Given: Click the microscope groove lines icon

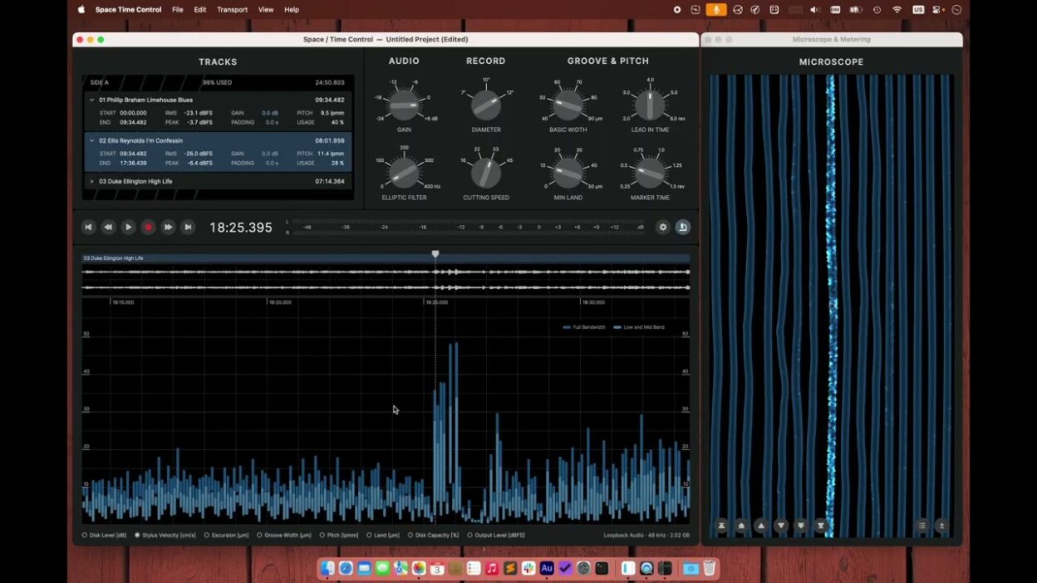Looking at the screenshot, I should click(x=922, y=526).
